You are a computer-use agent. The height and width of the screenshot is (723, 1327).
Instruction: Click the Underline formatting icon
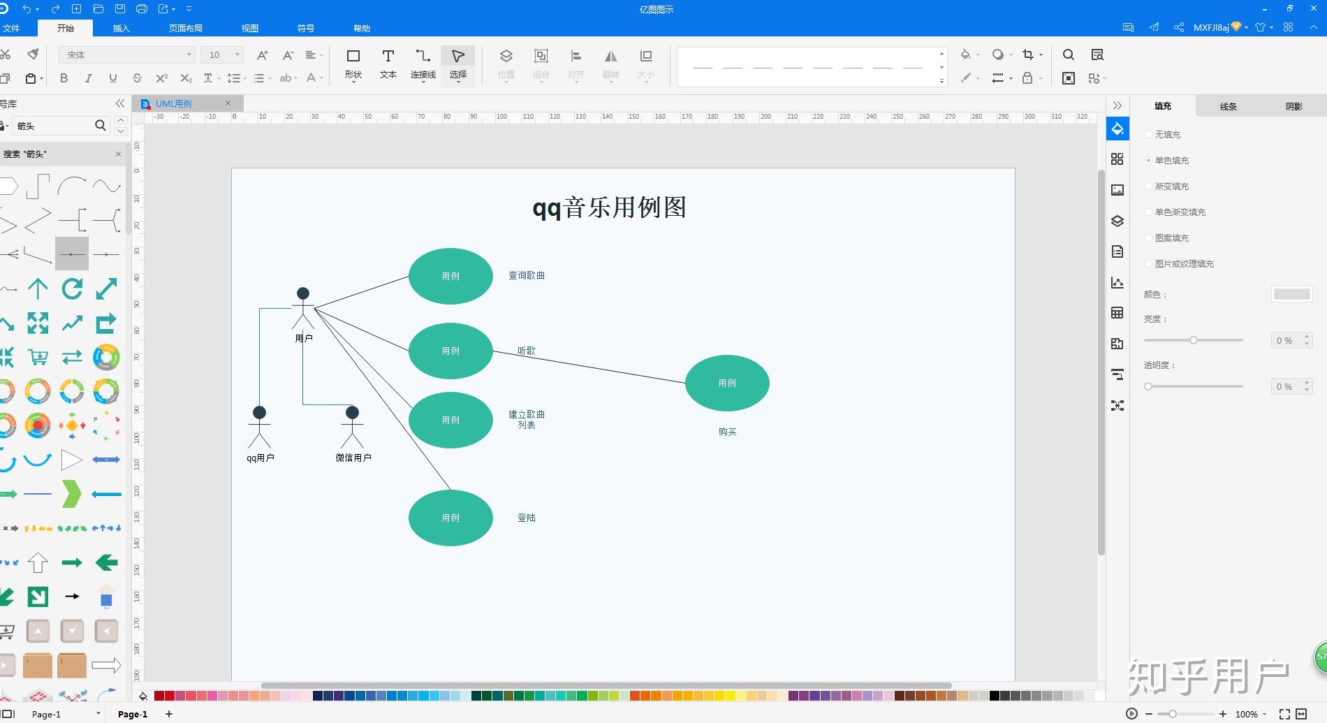point(113,78)
